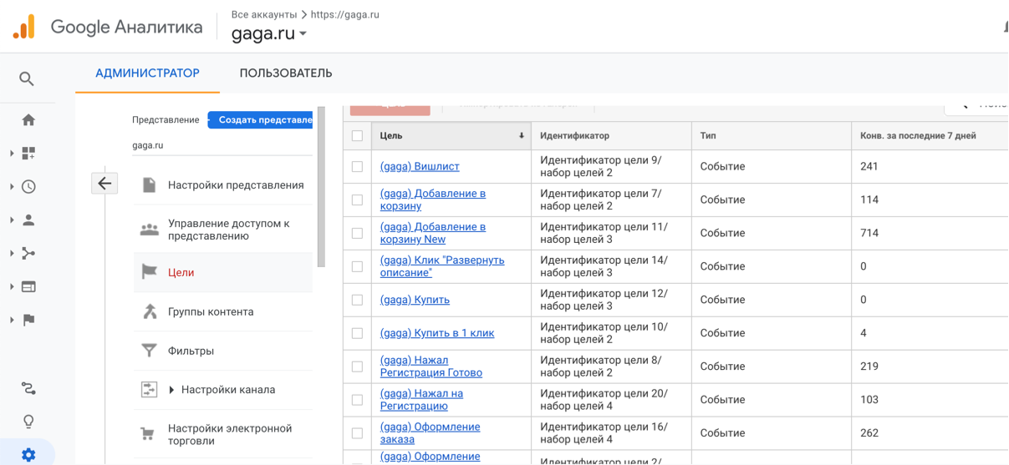This screenshot has height=465, width=1009.
Task: Switch to the АДМИНИСТРАТОР tab
Action: click(x=147, y=73)
